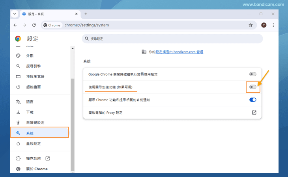Image resolution: width=288 pixels, height=177 pixels.
Task: Click the external-link icon next to 擴充功能
Action: click(x=48, y=159)
